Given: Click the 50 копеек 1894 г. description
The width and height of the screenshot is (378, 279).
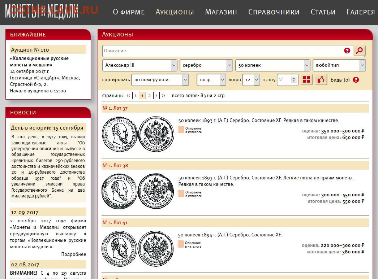Looking at the screenshot, I should coord(230,235).
